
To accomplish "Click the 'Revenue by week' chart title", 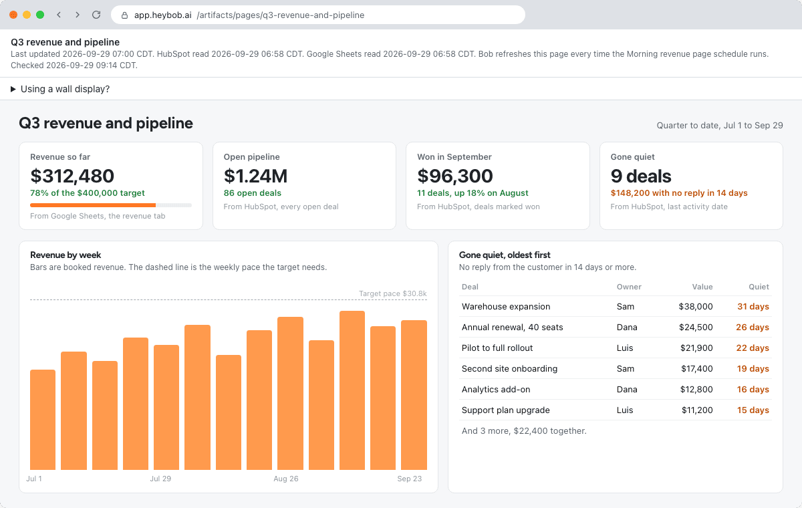I will (65, 255).
